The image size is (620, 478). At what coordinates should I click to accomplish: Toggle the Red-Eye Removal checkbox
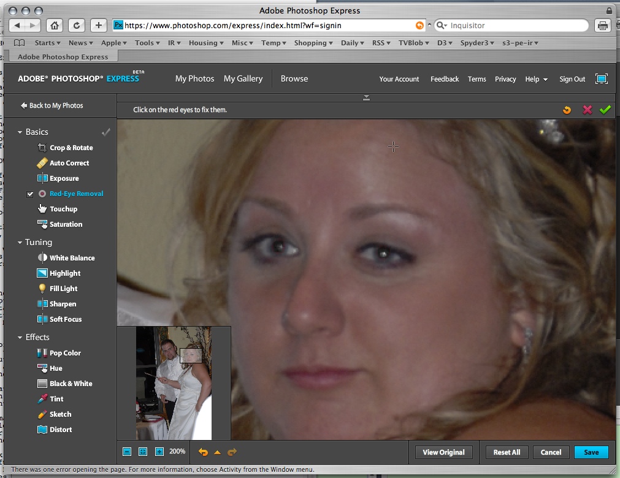pyautogui.click(x=30, y=194)
